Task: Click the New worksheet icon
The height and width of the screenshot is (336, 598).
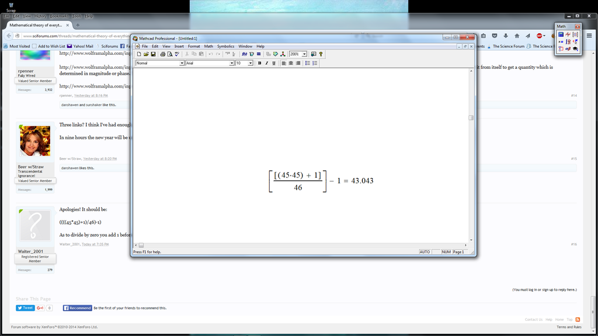Action: (x=139, y=54)
